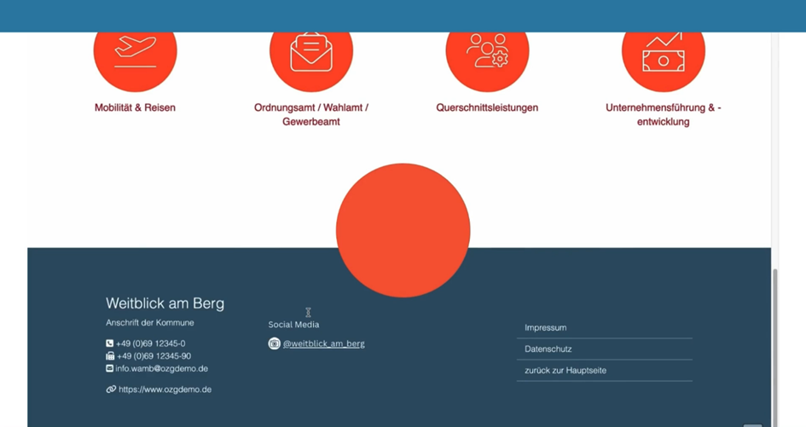
Task: Click the chain link icon beside the website URL
Action: pos(111,389)
